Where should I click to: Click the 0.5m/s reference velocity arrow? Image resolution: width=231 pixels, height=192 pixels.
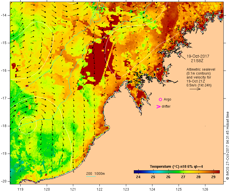coord(195,89)
